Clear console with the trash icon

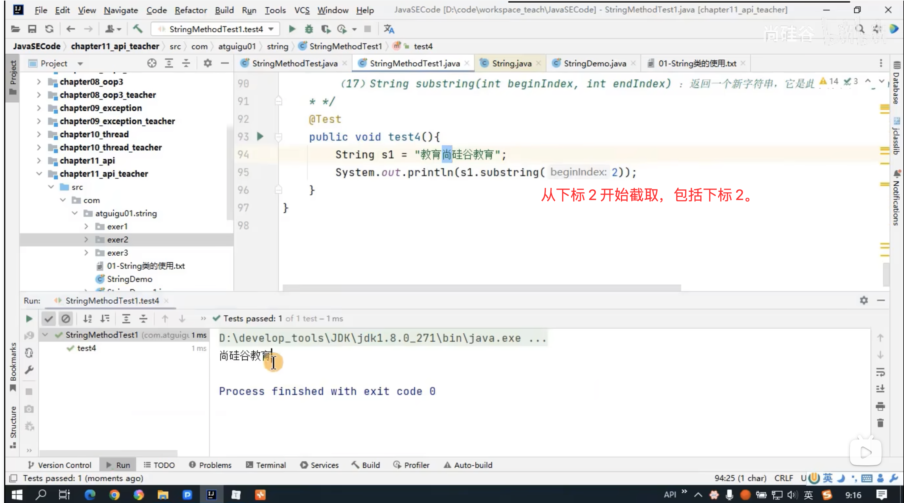880,423
